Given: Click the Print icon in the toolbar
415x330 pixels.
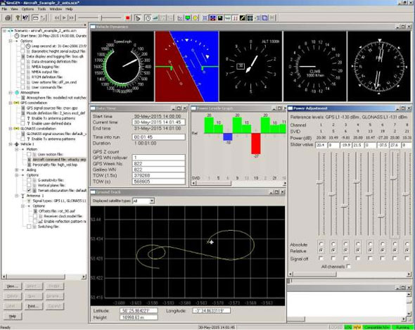Looking at the screenshot, I should (8, 18).
